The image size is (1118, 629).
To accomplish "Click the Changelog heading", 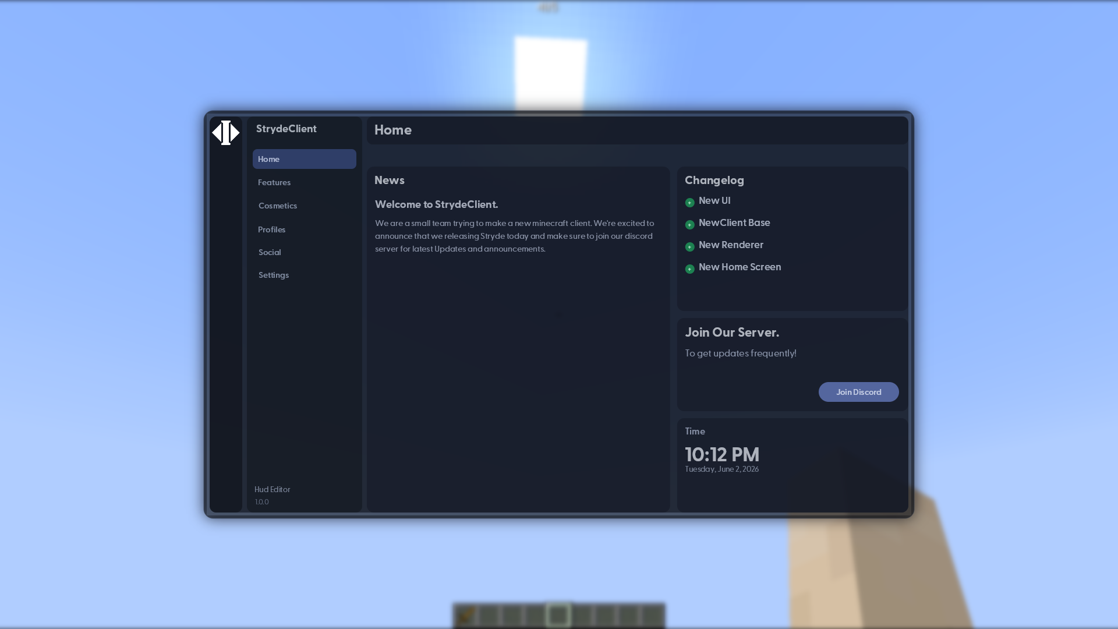I will pyautogui.click(x=714, y=181).
